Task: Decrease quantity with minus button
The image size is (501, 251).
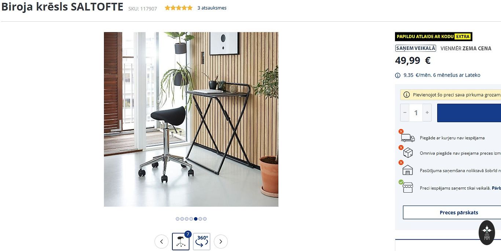Action: pos(405,113)
